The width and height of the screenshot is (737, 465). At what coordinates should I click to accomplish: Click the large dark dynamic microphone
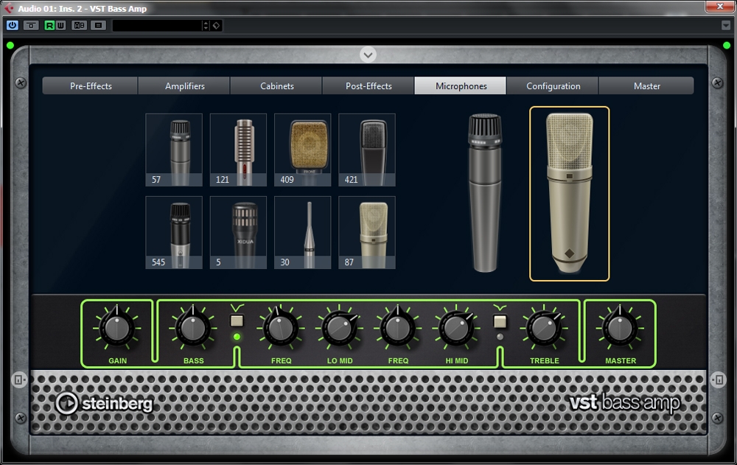485,193
